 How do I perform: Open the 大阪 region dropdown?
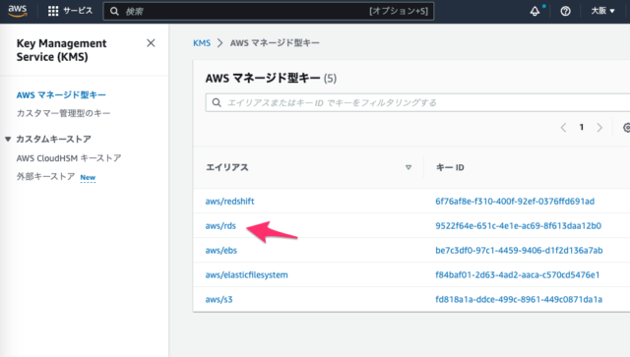point(602,11)
